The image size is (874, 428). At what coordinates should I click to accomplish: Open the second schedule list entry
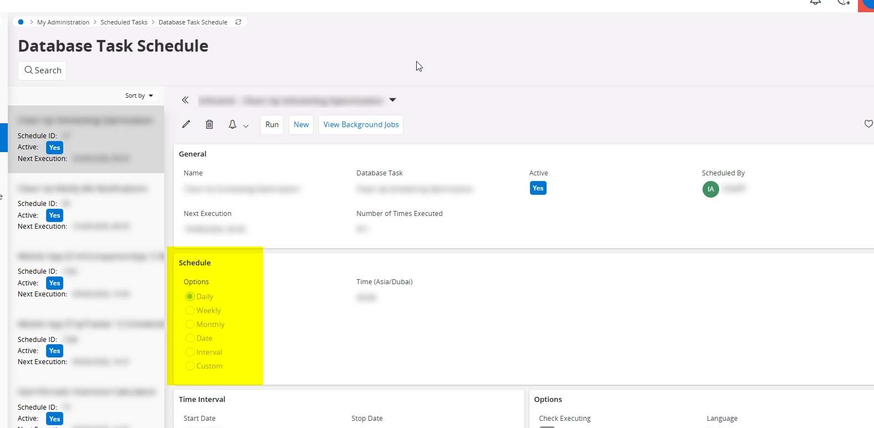(x=86, y=207)
